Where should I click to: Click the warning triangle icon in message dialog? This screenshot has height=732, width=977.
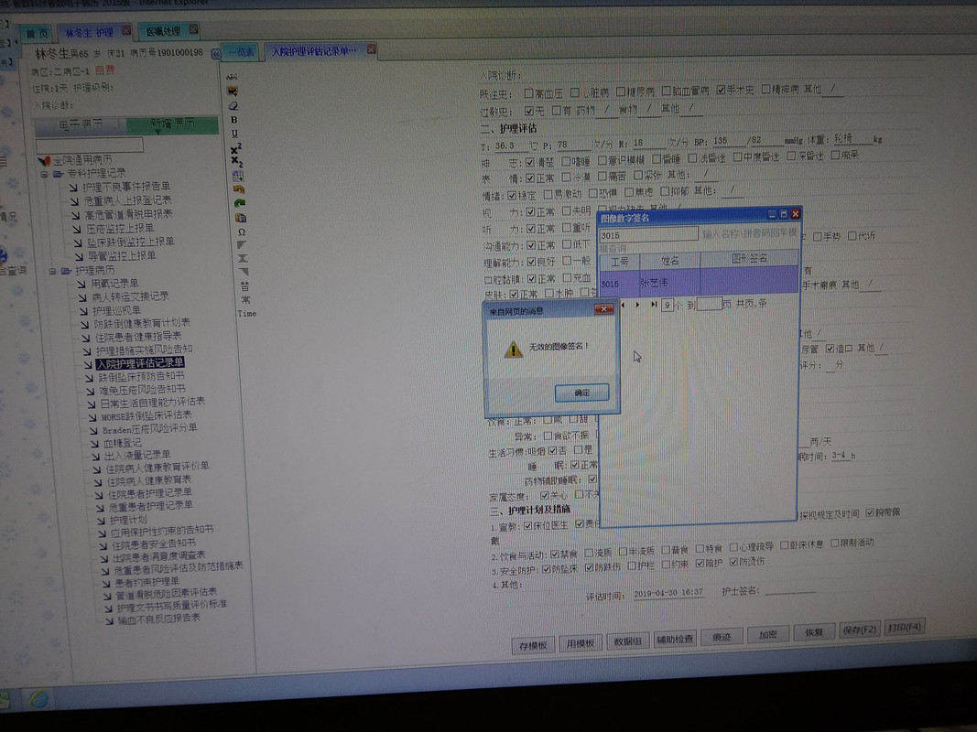tap(514, 350)
